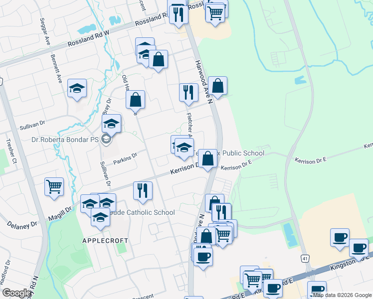Click the Sullivan Dr label below Parkins Dr

[x=105, y=174]
